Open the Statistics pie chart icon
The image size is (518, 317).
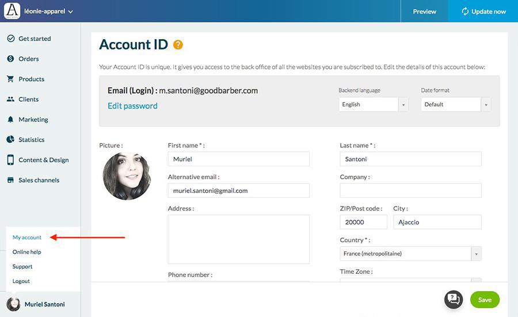point(10,140)
